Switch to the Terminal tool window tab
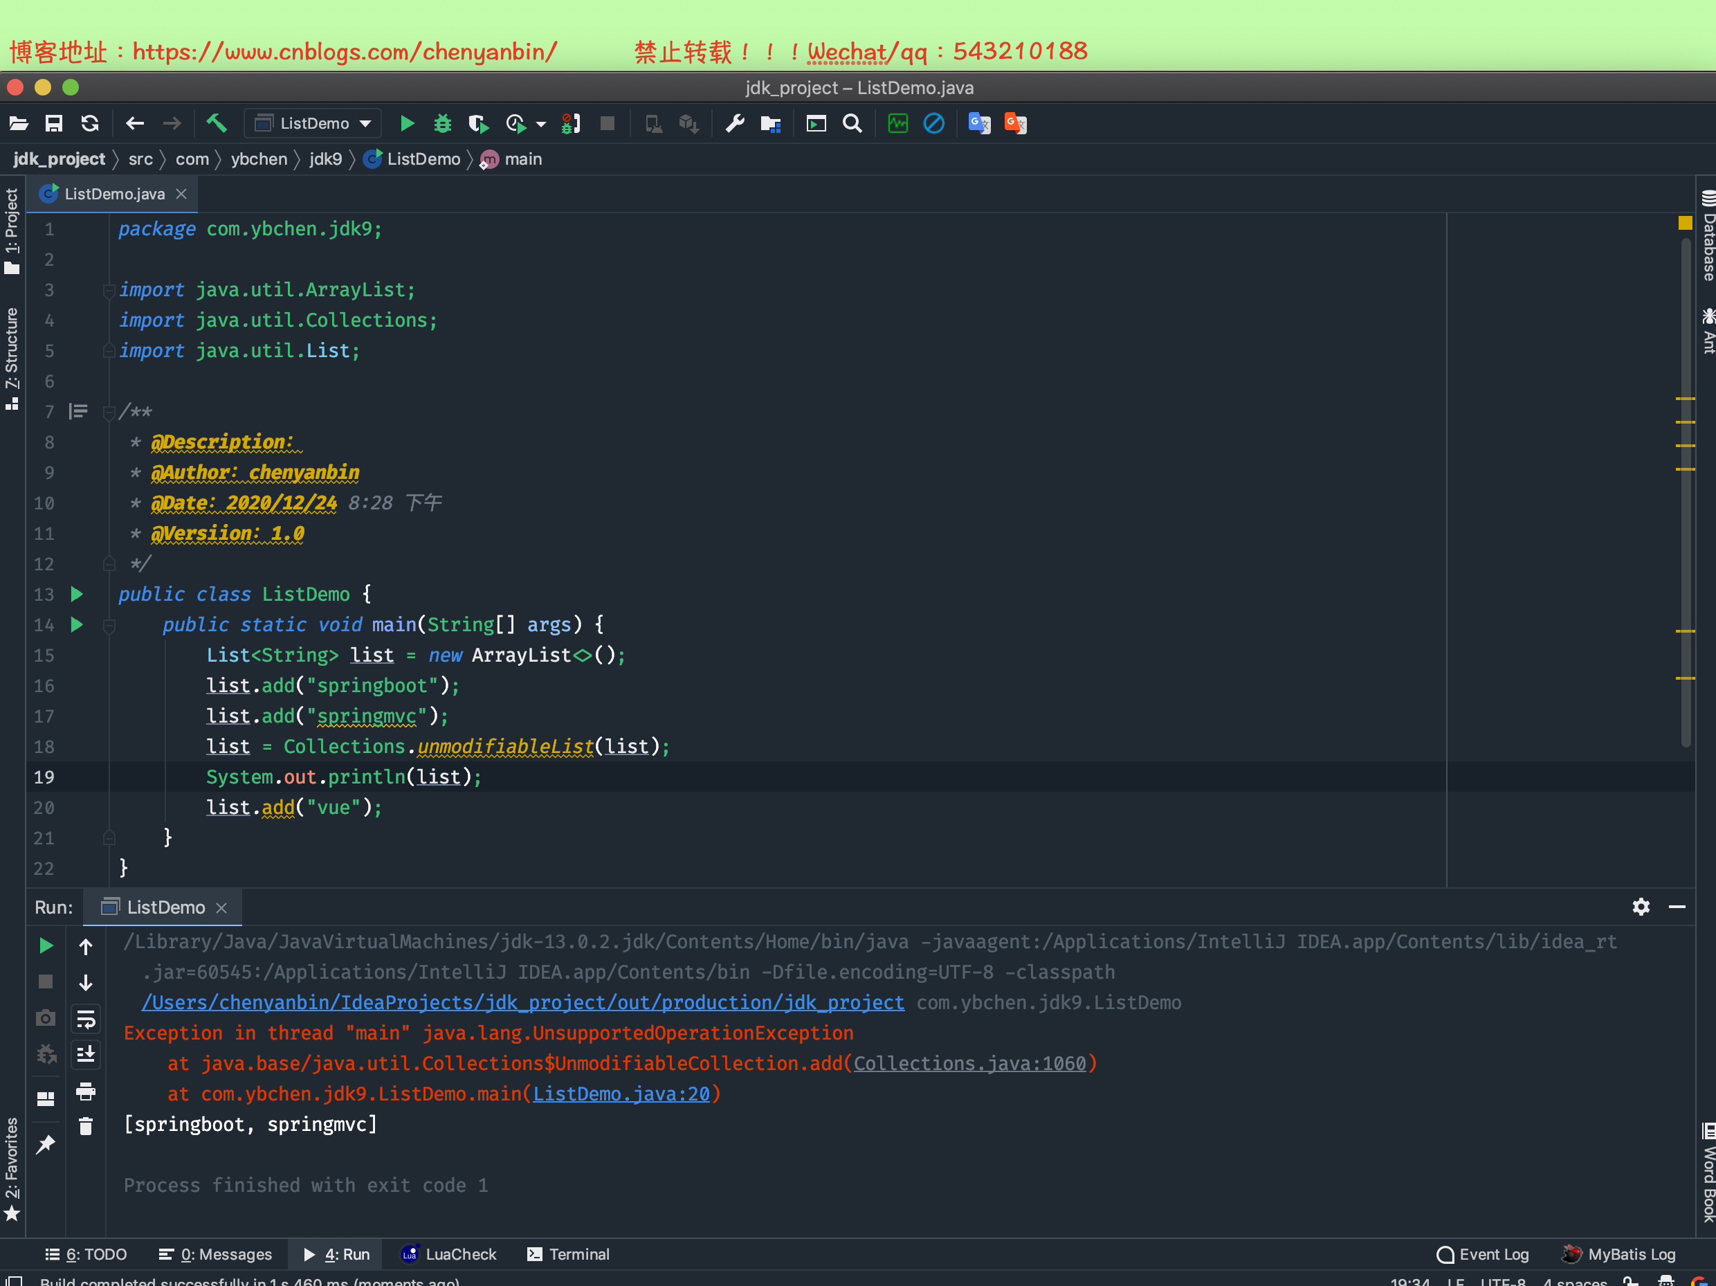1716x1286 pixels. 568,1254
